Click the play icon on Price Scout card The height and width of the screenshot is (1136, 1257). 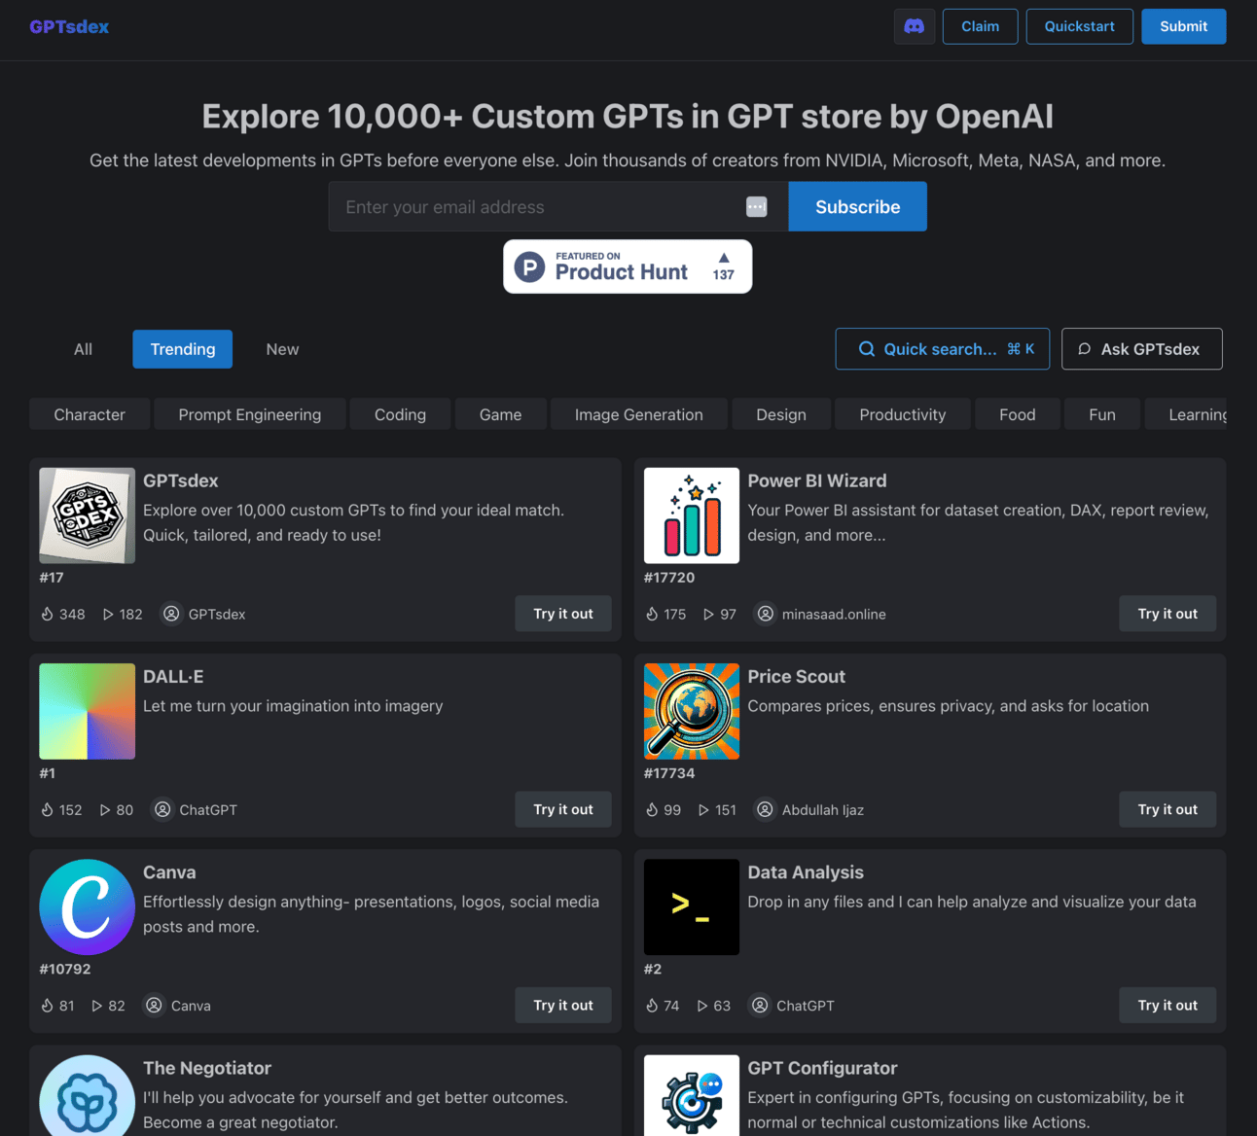pos(703,809)
